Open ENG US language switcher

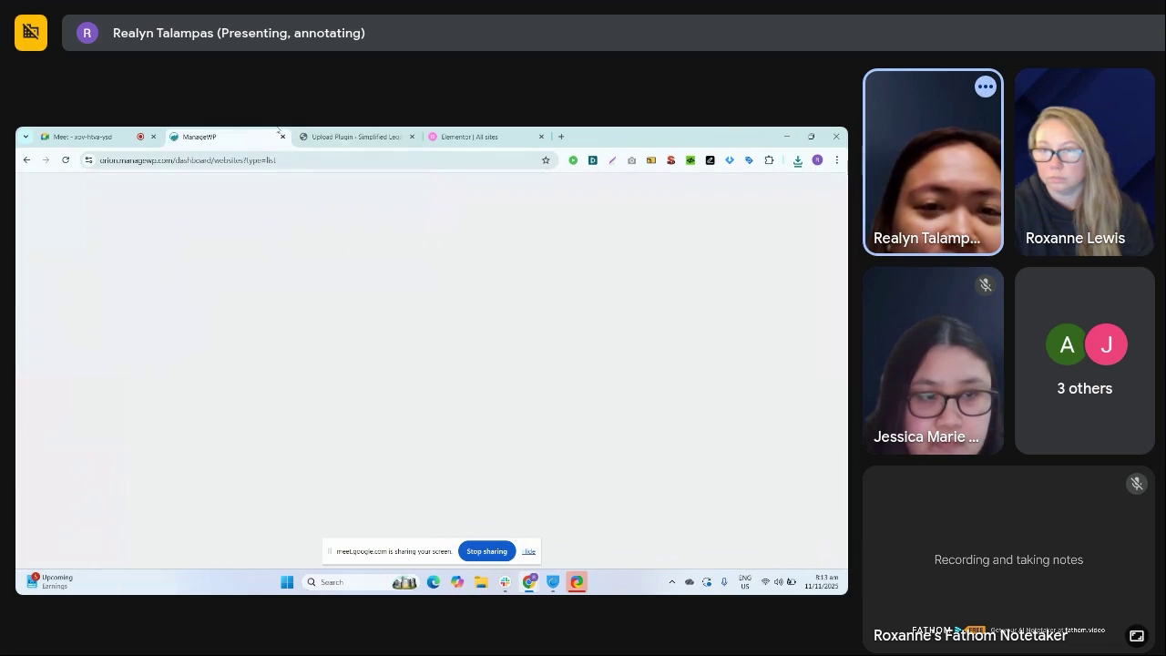pos(745,582)
